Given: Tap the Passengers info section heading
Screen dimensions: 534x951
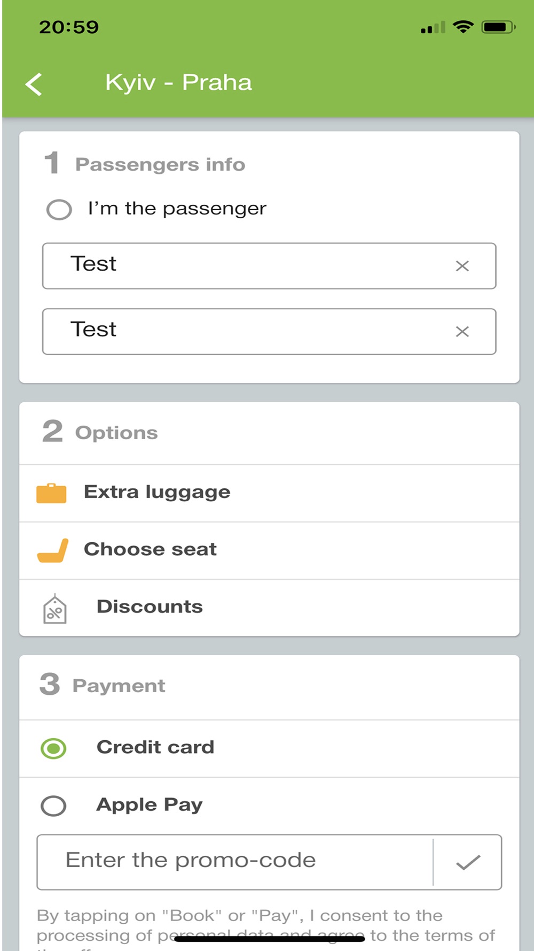Looking at the screenshot, I should click(x=160, y=164).
